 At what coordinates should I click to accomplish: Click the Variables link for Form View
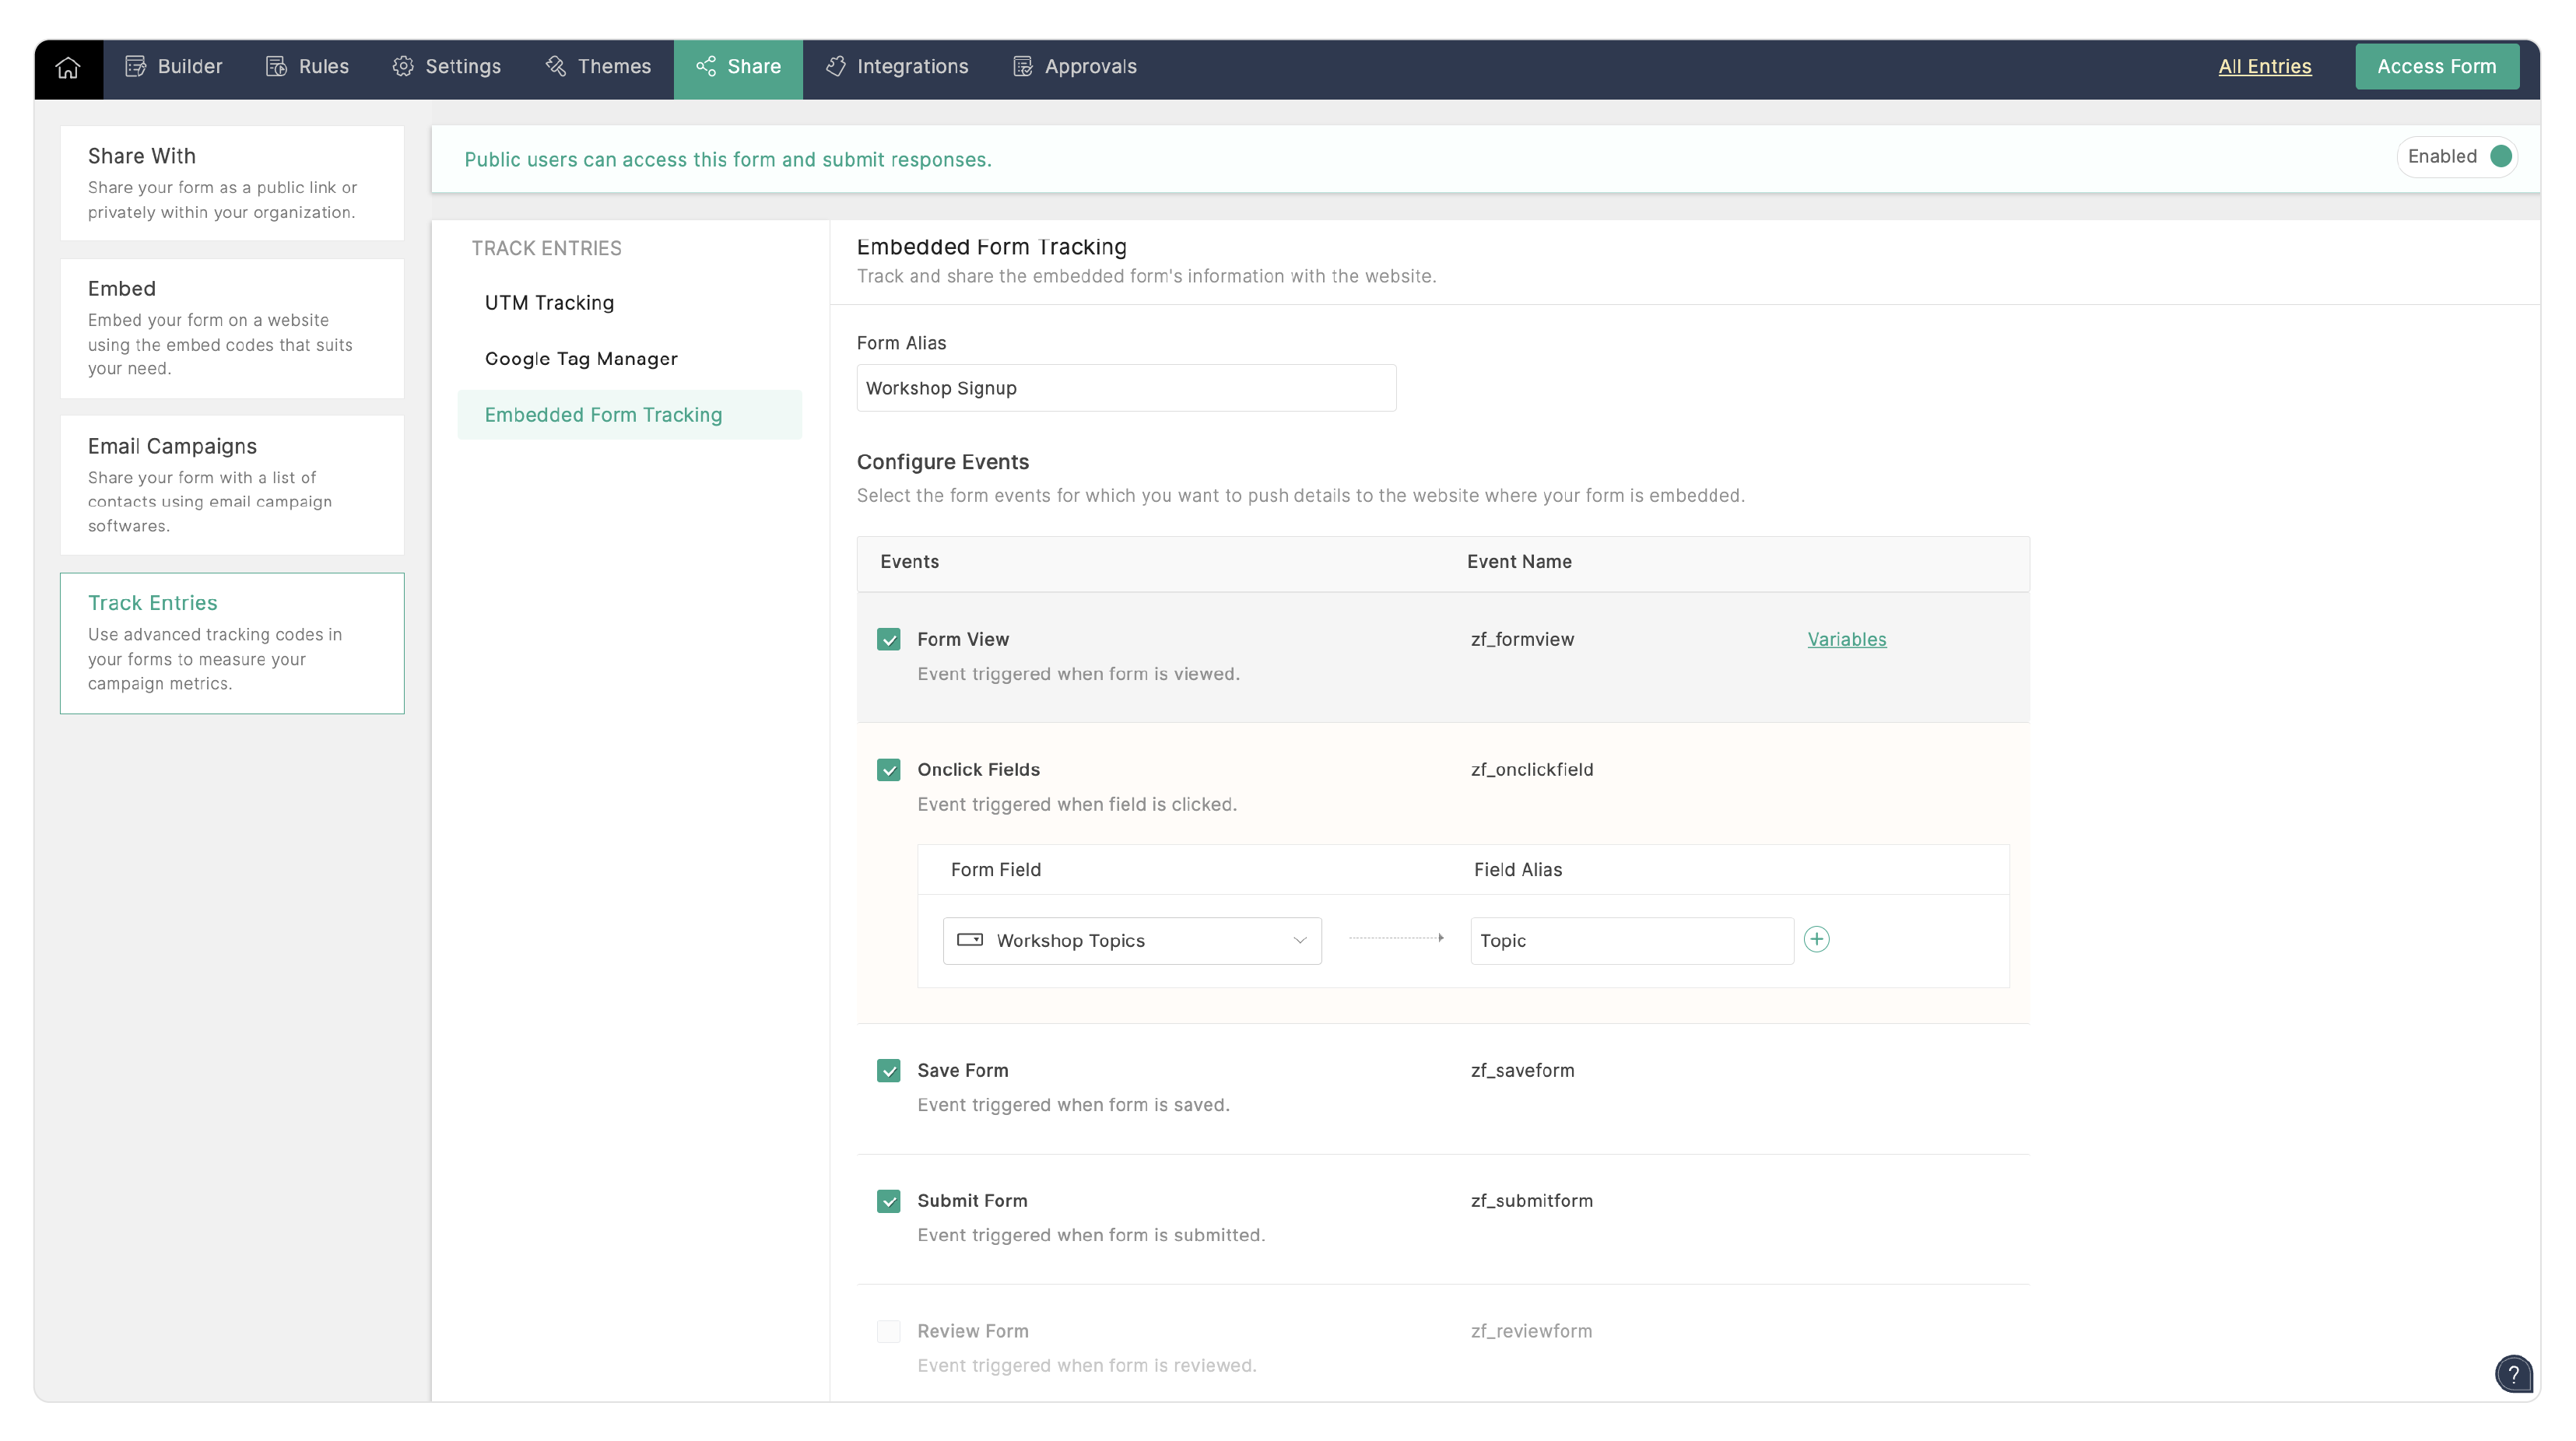(x=1846, y=639)
